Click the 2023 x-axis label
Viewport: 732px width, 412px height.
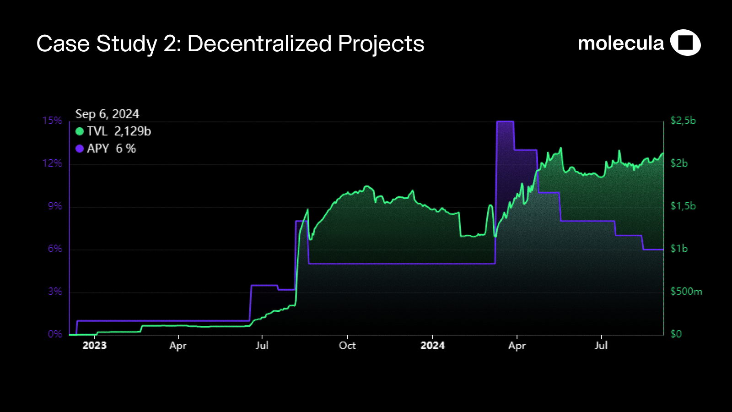(x=94, y=346)
